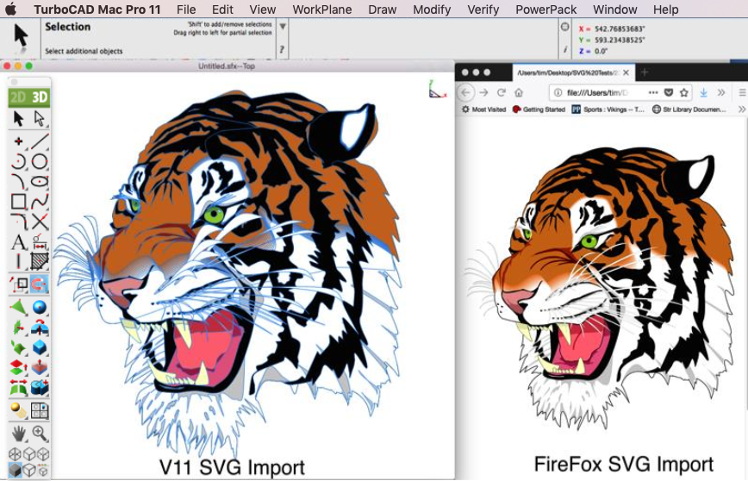Click Firefox forward arrow
Image resolution: width=748 pixels, height=481 pixels.
pyautogui.click(x=483, y=92)
